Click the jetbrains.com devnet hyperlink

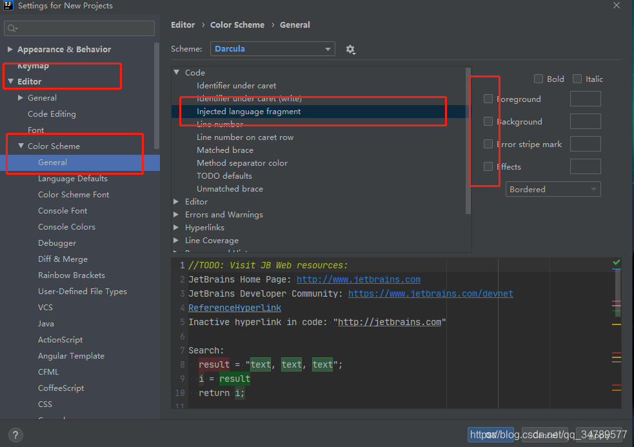[x=431, y=293]
